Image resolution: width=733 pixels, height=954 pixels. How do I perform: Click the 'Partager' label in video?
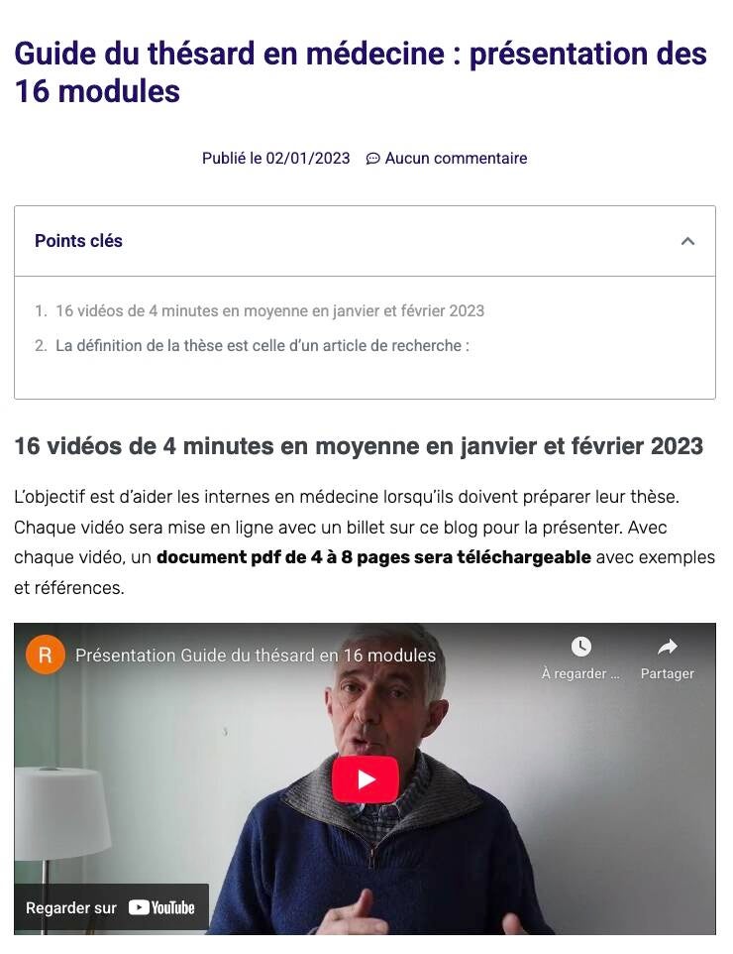668,673
